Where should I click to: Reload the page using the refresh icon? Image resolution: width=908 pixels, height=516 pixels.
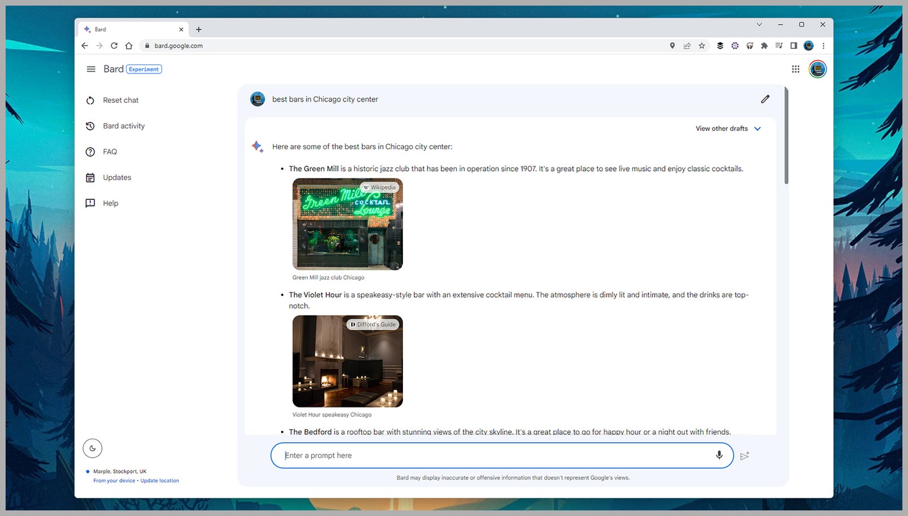click(114, 46)
